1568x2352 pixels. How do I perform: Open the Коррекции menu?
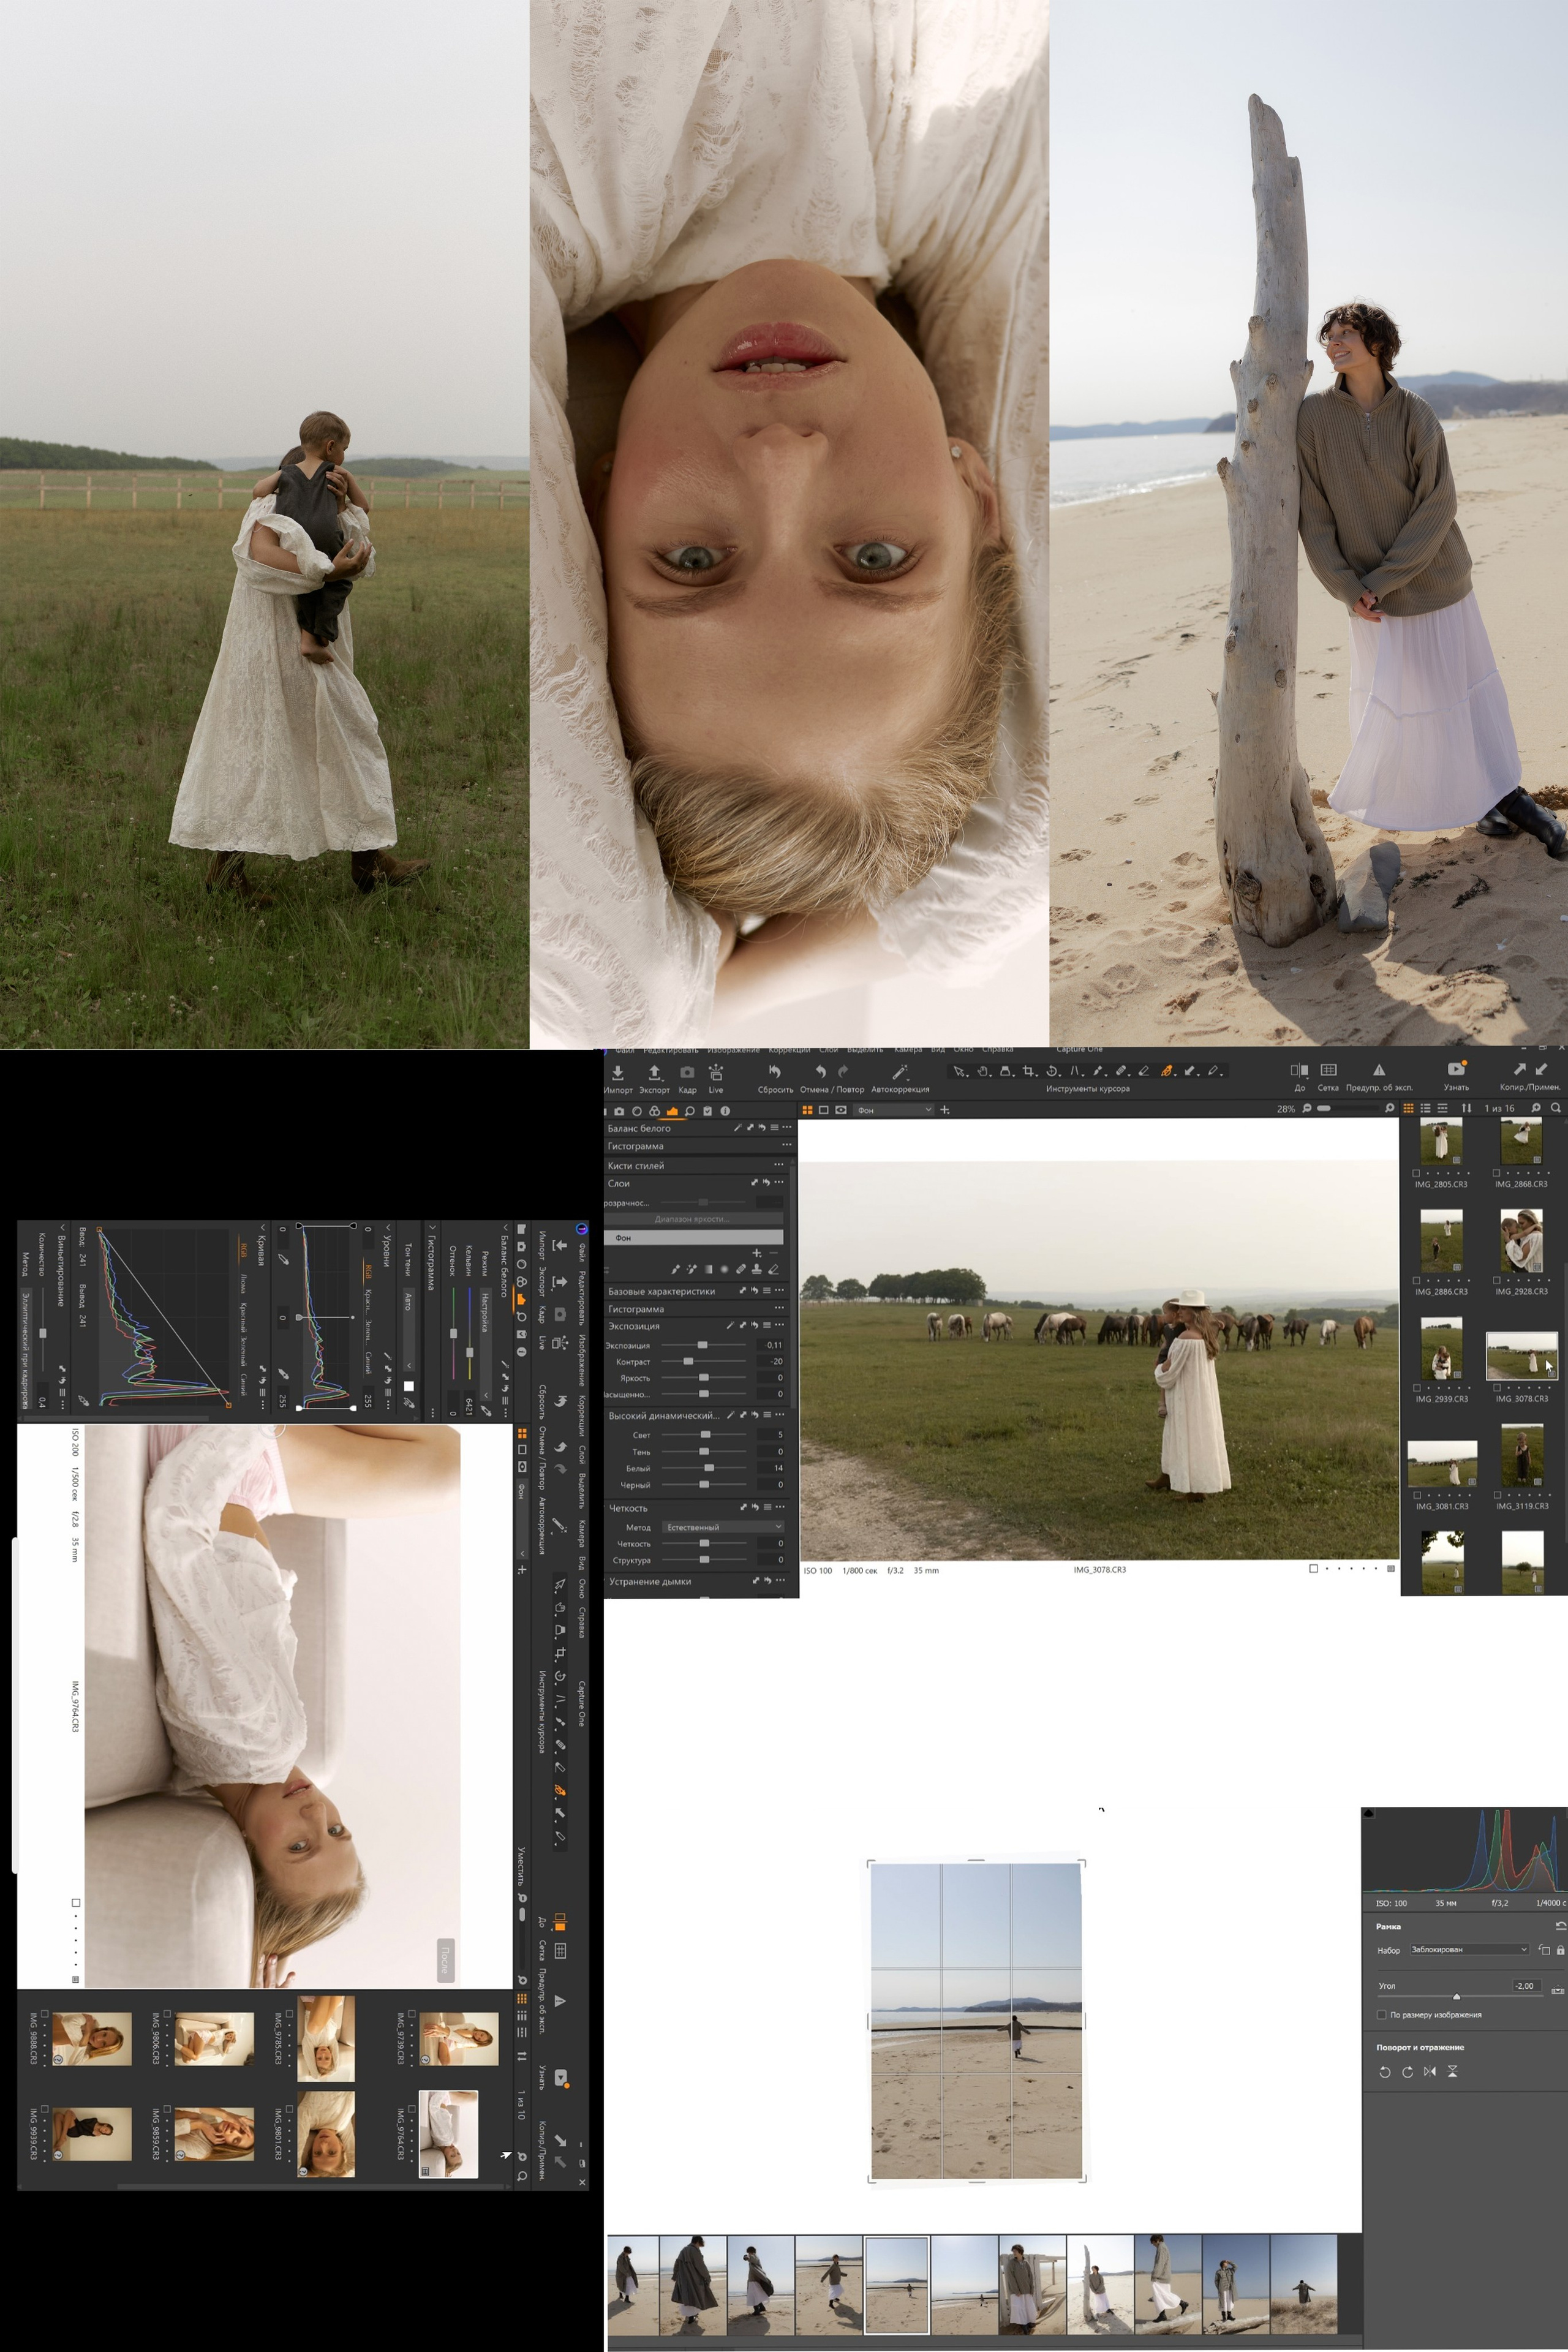tap(789, 1050)
